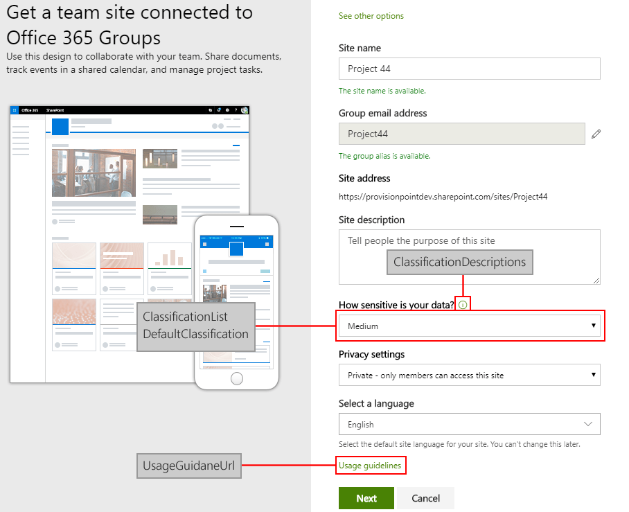Open the See other options link
Viewport: 629px width, 512px height.
[371, 15]
